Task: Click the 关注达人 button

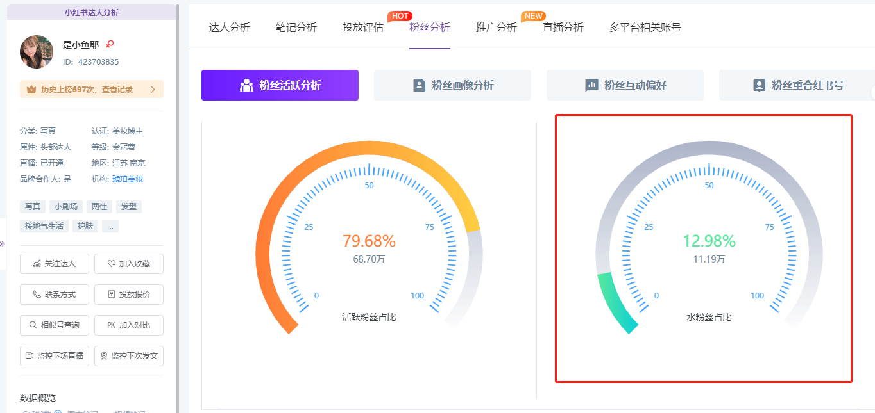Action: [x=55, y=264]
